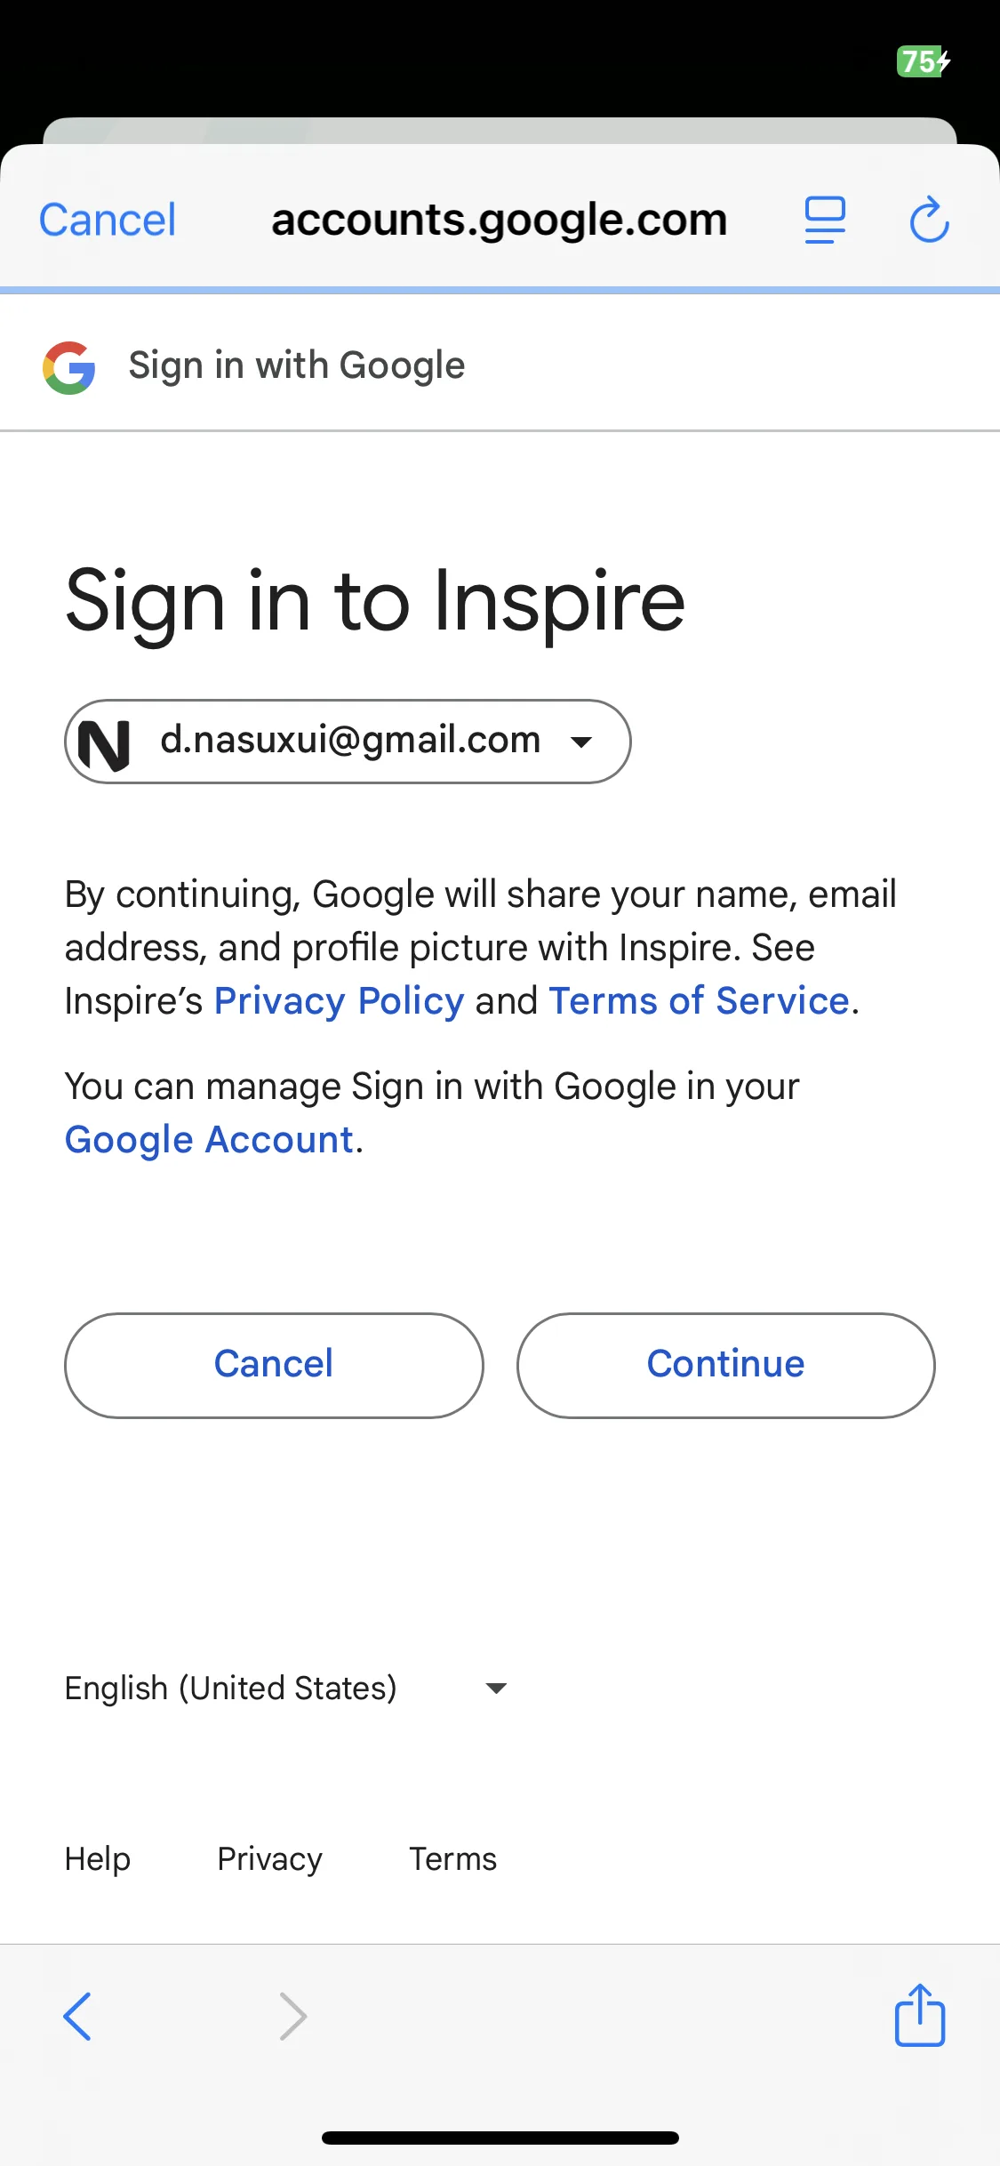Screen dimensions: 1000x2166
Task: Tap the share icon in bottom bar
Action: tap(919, 2015)
